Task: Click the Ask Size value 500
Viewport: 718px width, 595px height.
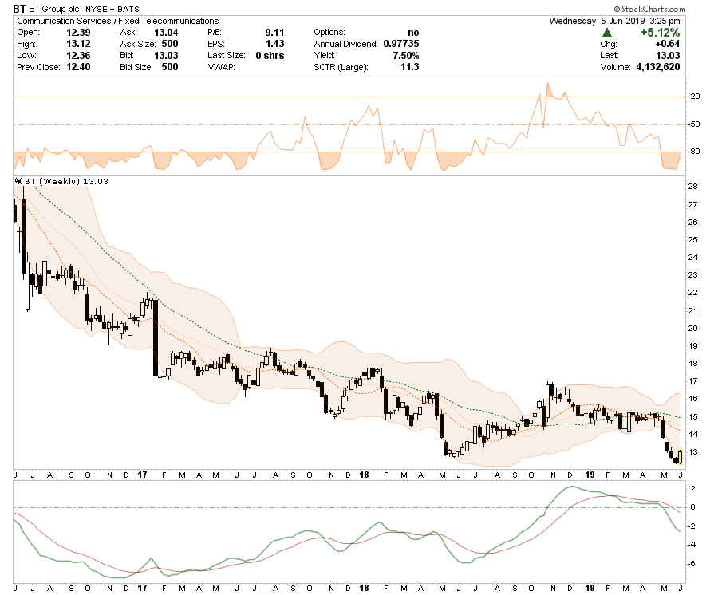Action: [170, 44]
